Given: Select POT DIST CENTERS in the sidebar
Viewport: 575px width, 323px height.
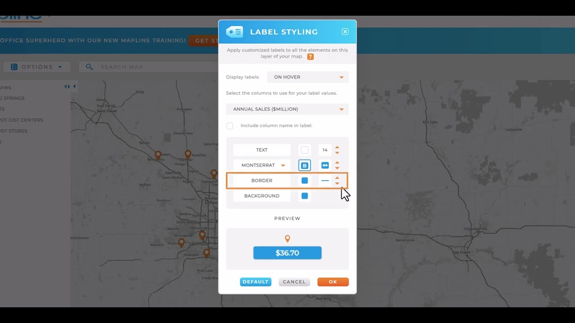Looking at the screenshot, I should pyautogui.click(x=22, y=120).
